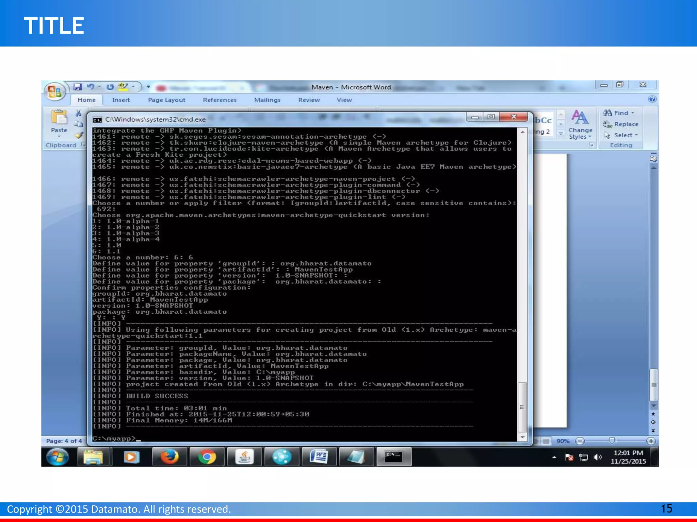The width and height of the screenshot is (697, 522).
Task: Open Word Help question mark icon
Action: 652,99
